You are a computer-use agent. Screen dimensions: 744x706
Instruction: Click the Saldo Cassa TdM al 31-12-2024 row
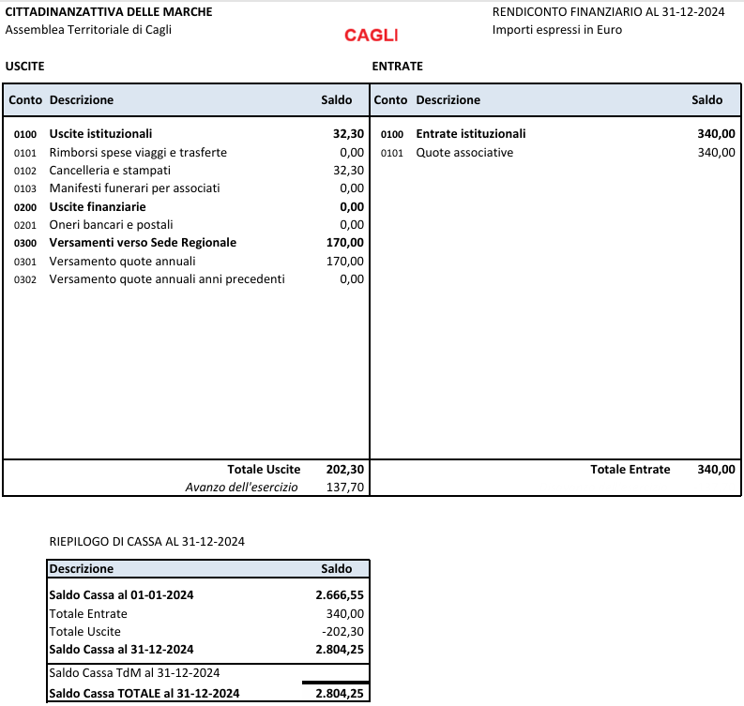134,673
